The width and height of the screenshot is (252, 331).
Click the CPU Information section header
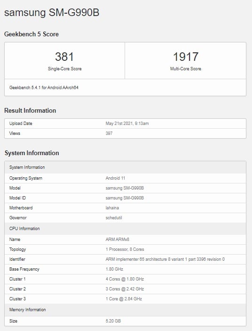click(x=125, y=229)
